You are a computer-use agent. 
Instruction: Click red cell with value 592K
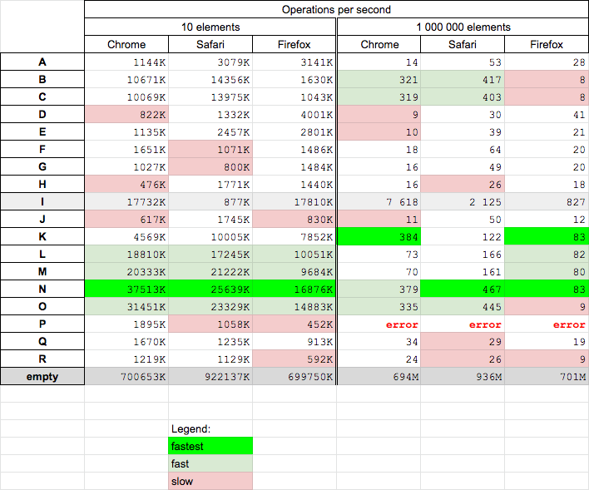[x=294, y=359]
